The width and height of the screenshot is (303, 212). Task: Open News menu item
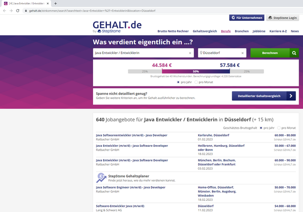click(295, 31)
